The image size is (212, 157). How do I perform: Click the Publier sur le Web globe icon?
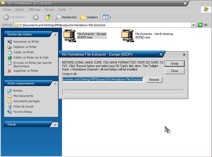[9, 58]
